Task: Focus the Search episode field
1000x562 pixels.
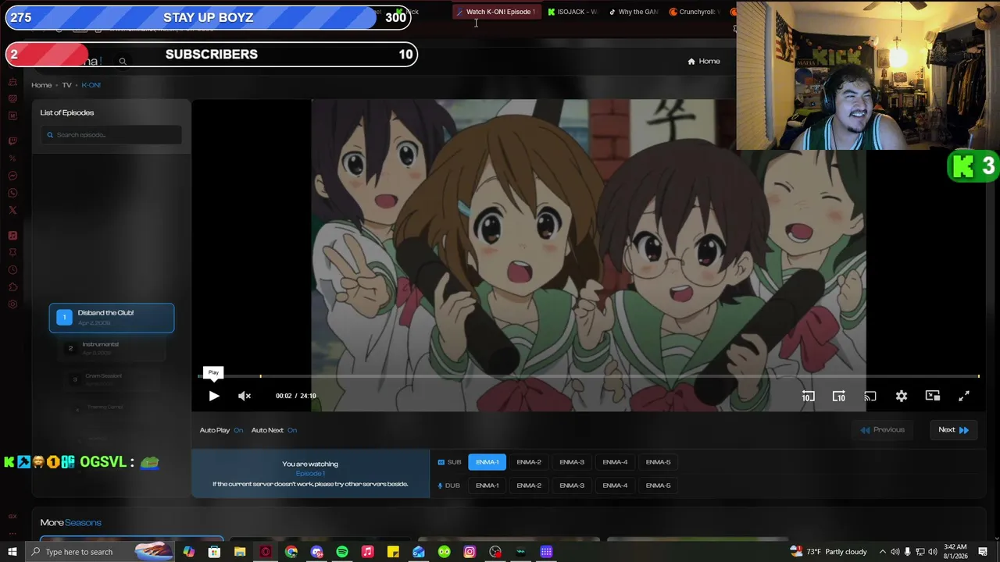Action: pos(111,135)
